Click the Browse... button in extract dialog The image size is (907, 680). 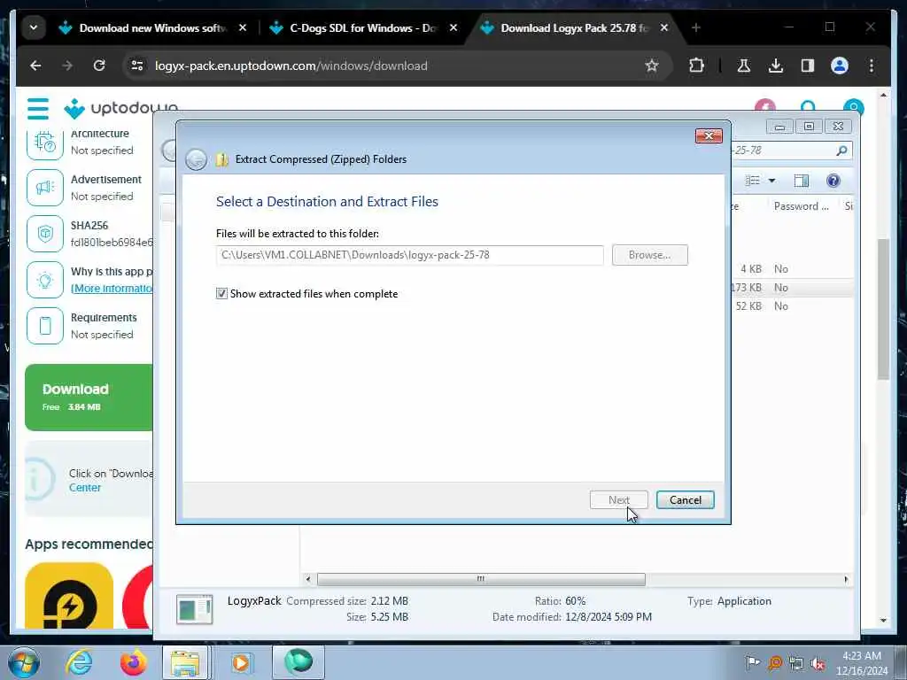click(649, 255)
